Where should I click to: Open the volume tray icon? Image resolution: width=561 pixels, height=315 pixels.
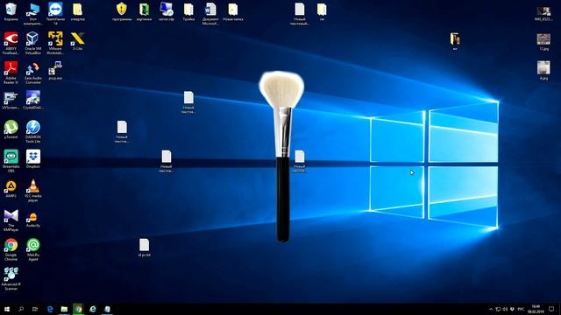[x=505, y=309]
